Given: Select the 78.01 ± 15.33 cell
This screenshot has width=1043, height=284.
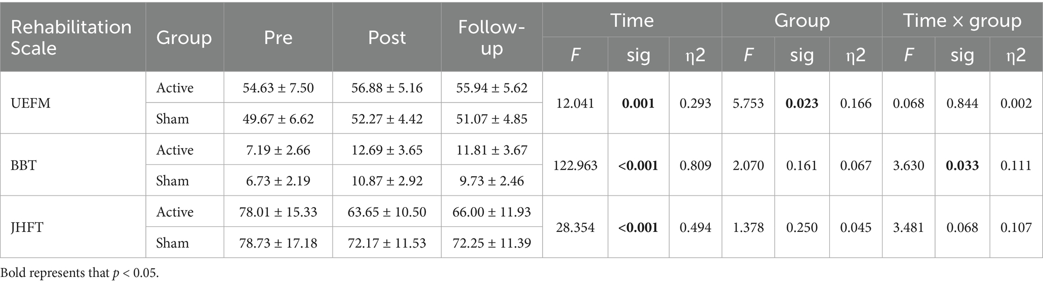Looking at the screenshot, I should click(278, 212).
